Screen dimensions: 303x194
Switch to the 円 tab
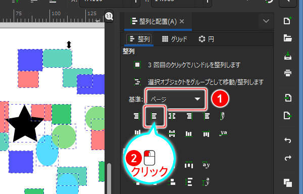tap(206, 39)
